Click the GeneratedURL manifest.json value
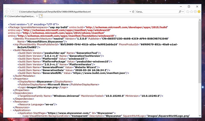205x121 pixels. 99,73
